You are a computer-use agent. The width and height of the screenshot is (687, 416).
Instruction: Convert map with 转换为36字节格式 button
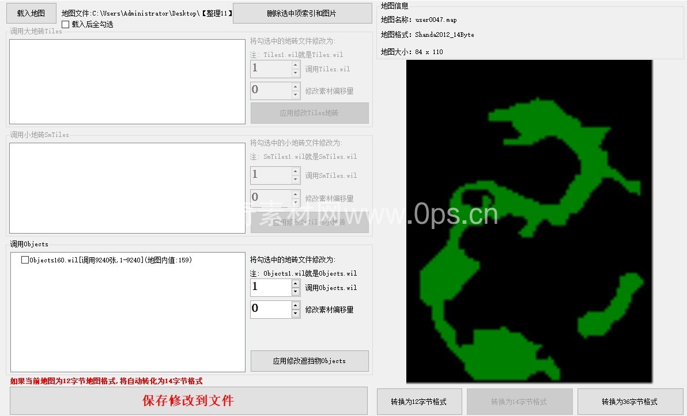(x=629, y=402)
